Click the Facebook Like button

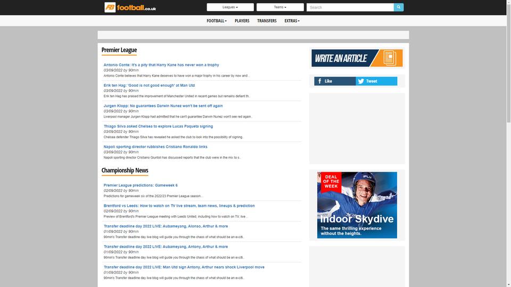tap(335, 81)
